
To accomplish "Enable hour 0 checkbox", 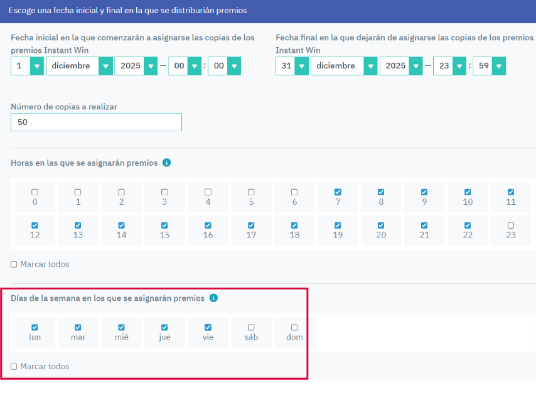I will click(35, 192).
